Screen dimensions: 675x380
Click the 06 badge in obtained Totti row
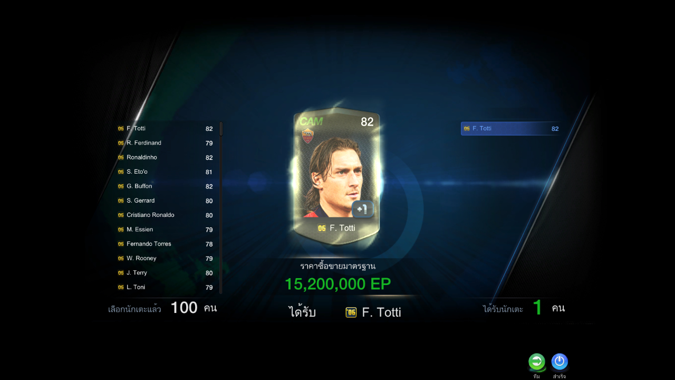pos(467,128)
